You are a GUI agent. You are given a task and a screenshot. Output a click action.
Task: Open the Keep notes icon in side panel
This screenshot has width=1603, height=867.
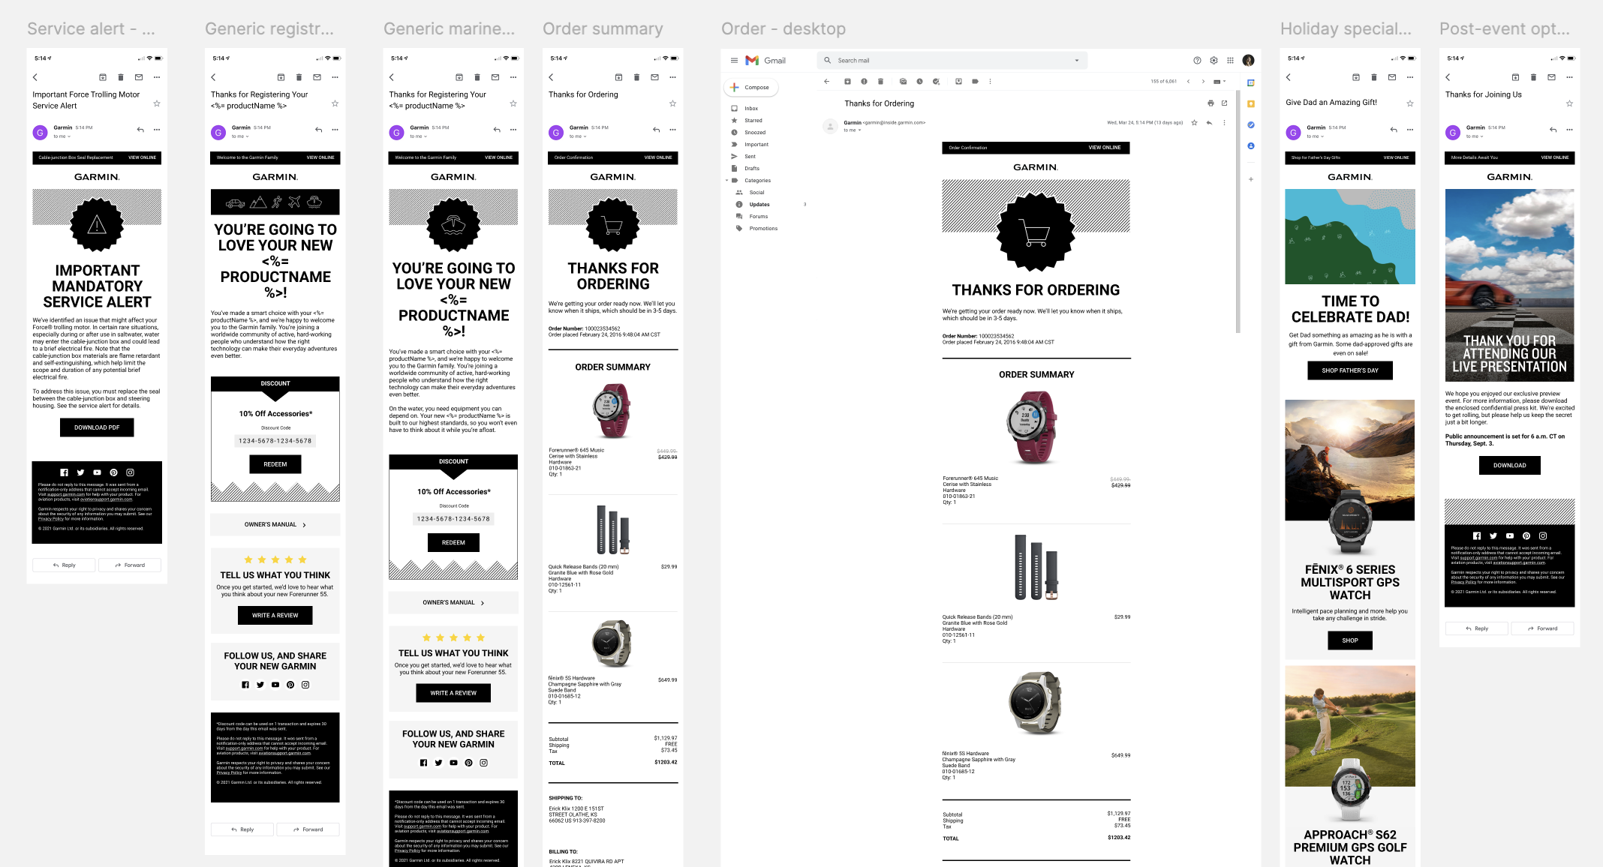tap(1251, 103)
